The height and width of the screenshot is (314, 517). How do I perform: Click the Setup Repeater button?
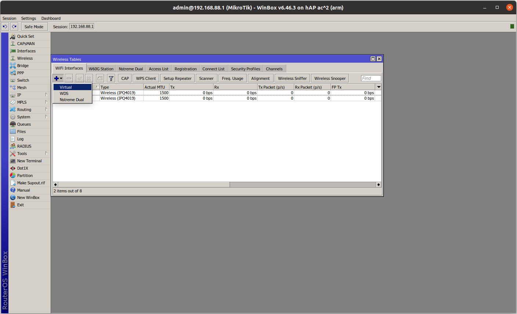coord(178,78)
